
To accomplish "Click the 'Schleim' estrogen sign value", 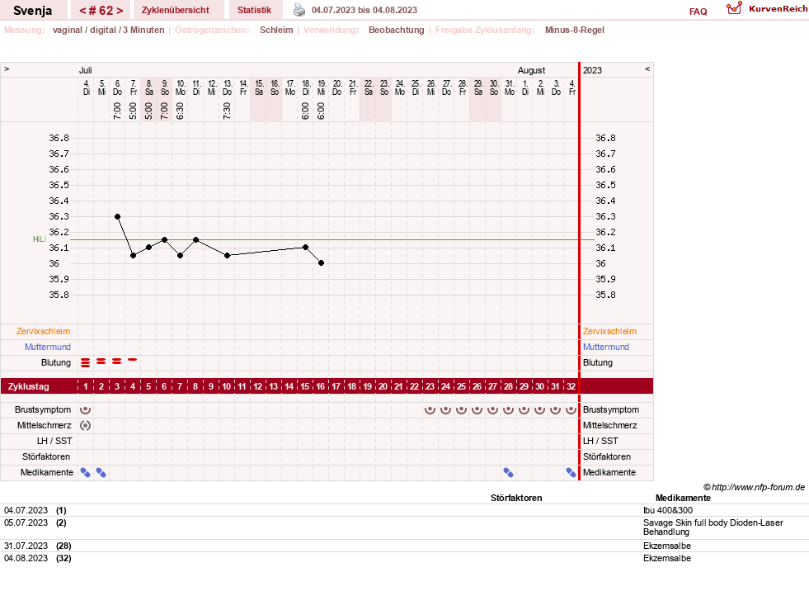I will (x=276, y=30).
